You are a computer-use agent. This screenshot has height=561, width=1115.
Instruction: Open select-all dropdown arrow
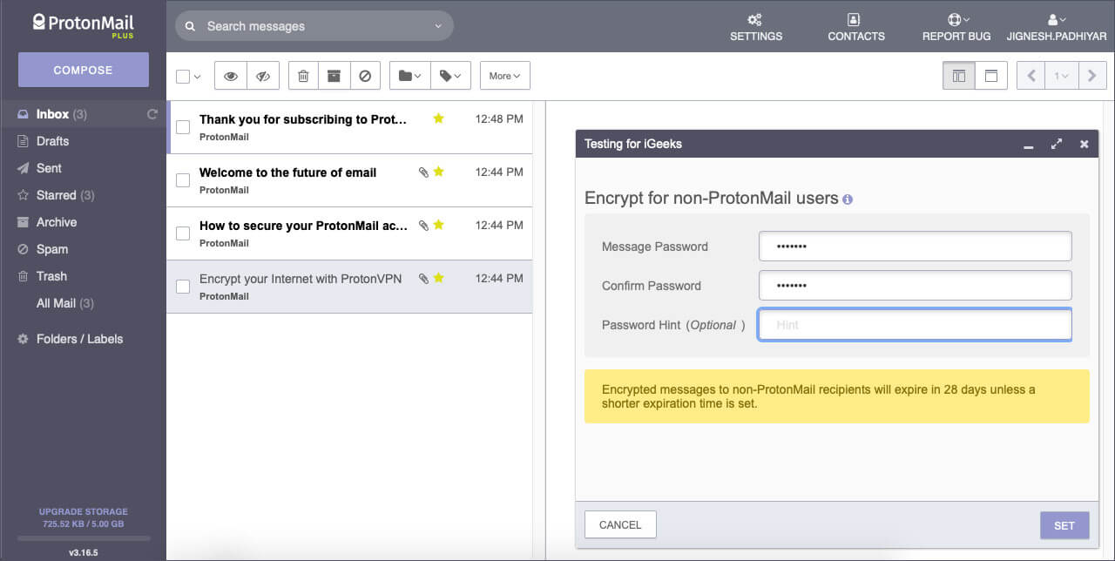[197, 77]
